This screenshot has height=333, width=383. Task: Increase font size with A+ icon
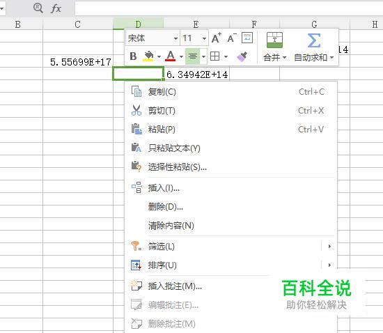coord(217,38)
